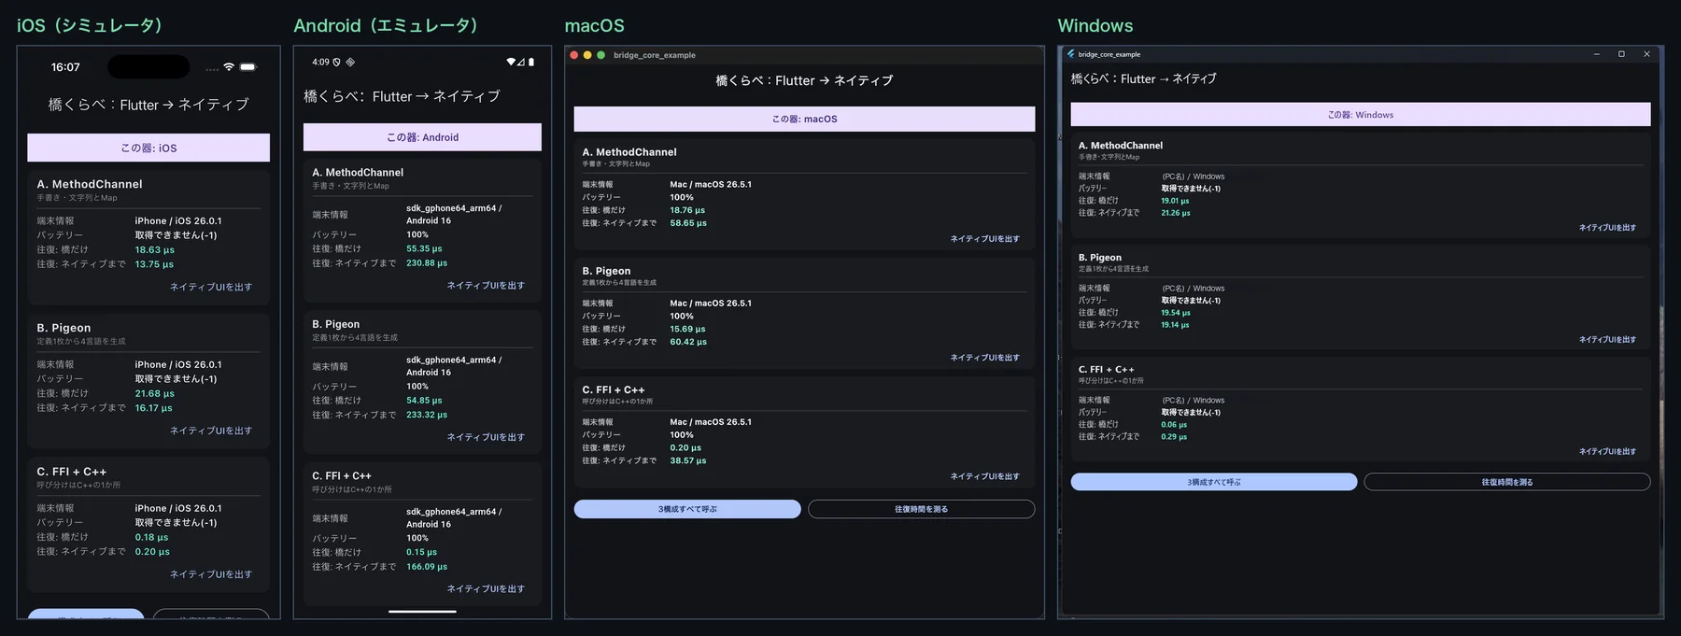1681x636 pixels.
Task: Click the Android Wi-Fi signal icon
Action: point(511,63)
